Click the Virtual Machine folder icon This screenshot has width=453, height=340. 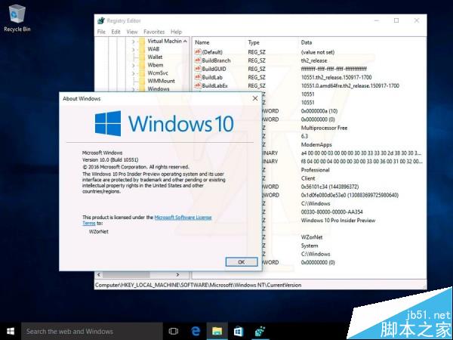point(142,42)
